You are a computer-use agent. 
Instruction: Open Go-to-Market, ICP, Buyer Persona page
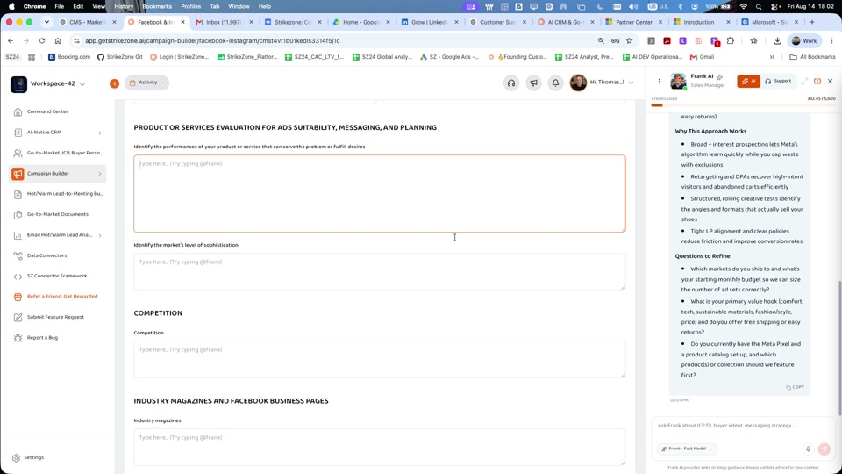[x=64, y=153]
